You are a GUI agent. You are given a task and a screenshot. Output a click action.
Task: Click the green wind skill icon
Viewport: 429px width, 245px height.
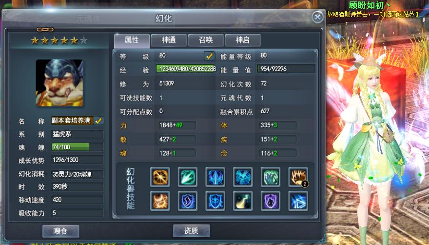coord(270,177)
